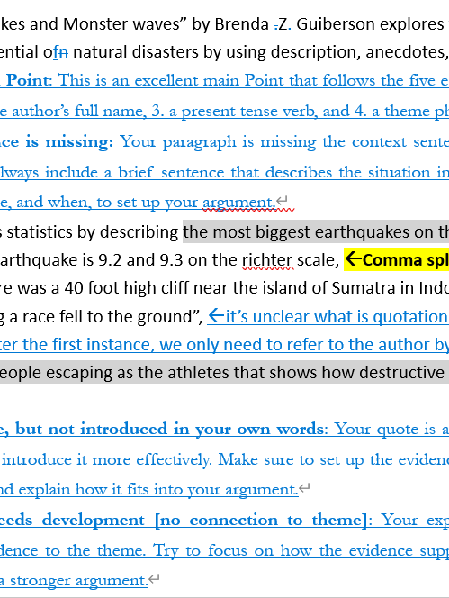Screen dimensions: 449x598
Task: Click "ter the first instance" comment text
Action: (x=76, y=344)
